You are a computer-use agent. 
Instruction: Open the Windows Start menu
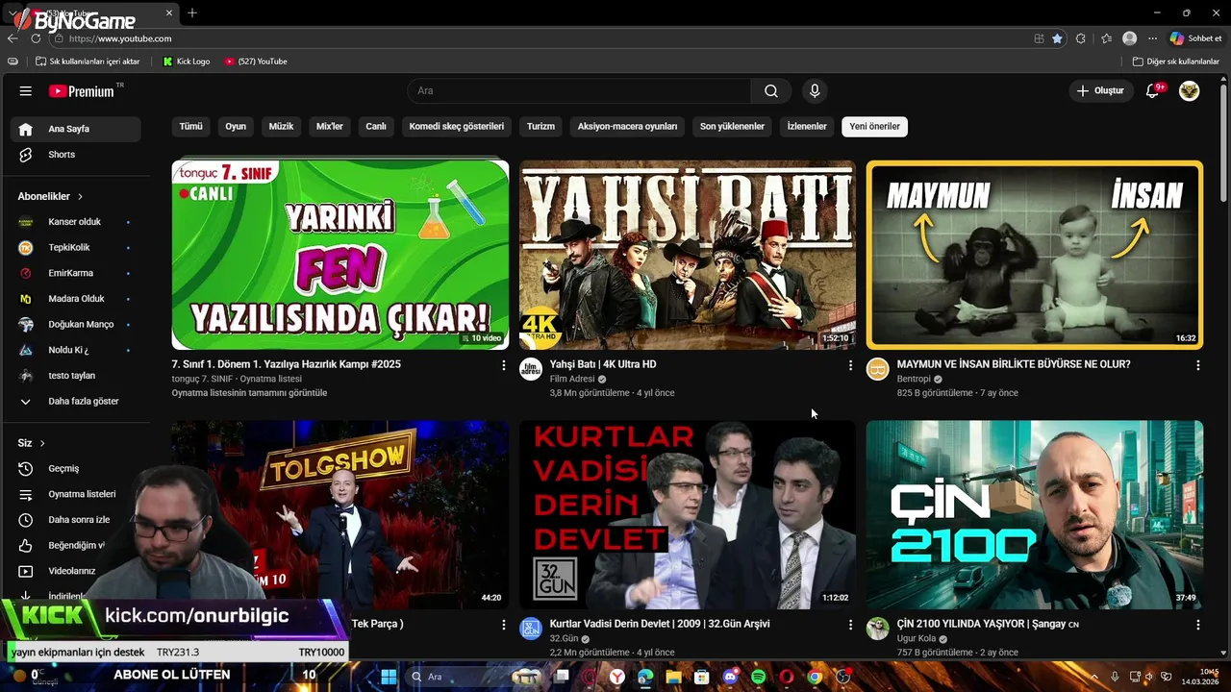[x=389, y=677]
